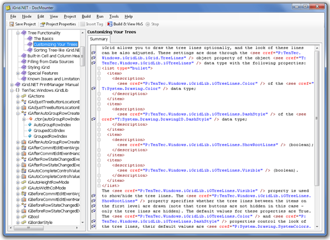Screen dimensions: 330x240
Task: Select the Styling iGrid topic
Action: (38, 67)
